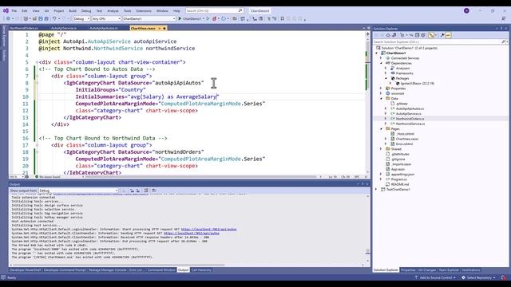Expand the TestChartDemo1 project node
The height and width of the screenshot is (287, 511).
(377, 190)
